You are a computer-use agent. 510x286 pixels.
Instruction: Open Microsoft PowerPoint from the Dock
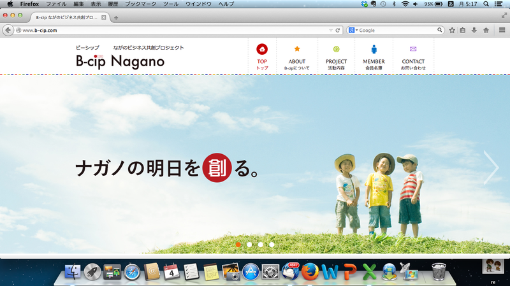coord(349,272)
